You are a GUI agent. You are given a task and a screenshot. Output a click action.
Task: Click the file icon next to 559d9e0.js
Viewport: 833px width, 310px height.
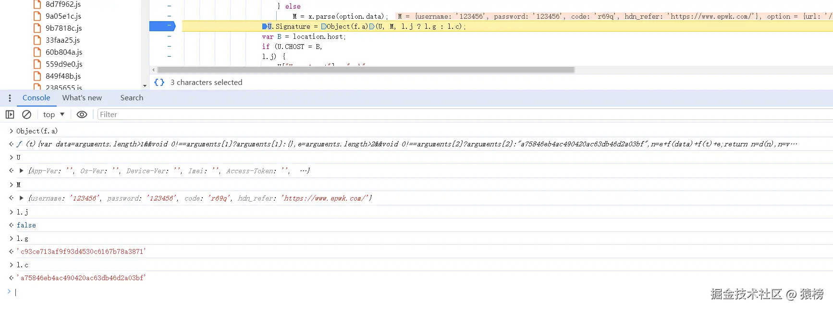click(x=37, y=64)
